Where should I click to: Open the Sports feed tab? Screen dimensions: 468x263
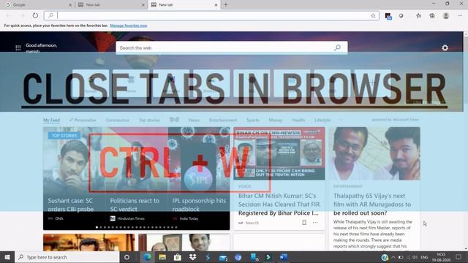pyautogui.click(x=253, y=120)
